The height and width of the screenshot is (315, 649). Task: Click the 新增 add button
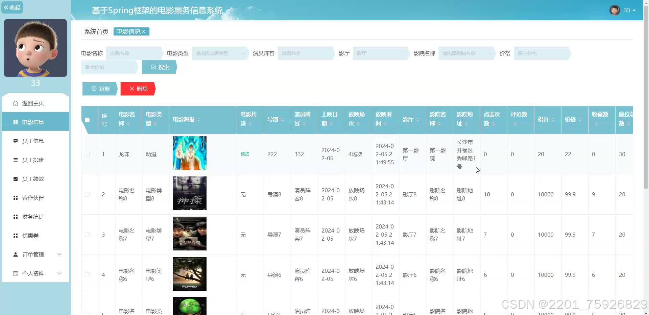100,89
